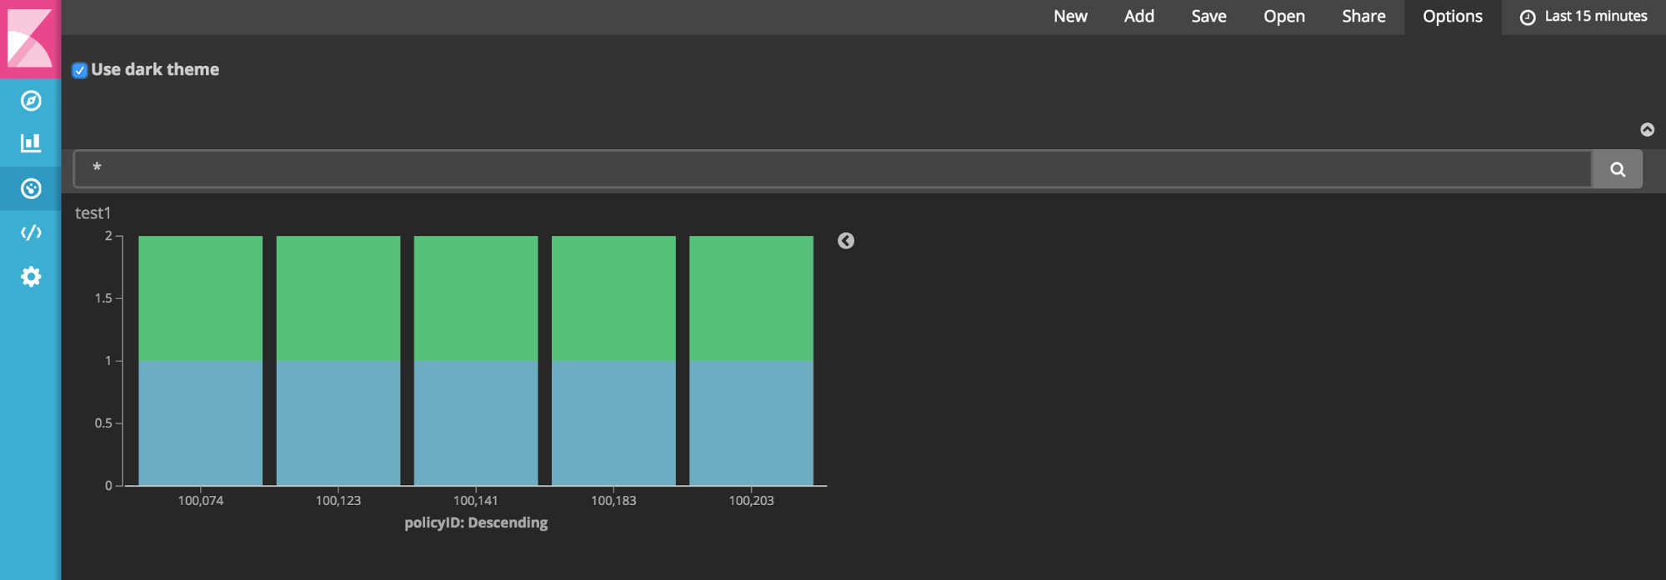Click the New menu item

click(1070, 17)
